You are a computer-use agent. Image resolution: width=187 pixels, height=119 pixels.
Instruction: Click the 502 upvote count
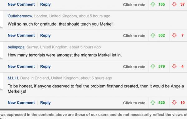(161, 35)
